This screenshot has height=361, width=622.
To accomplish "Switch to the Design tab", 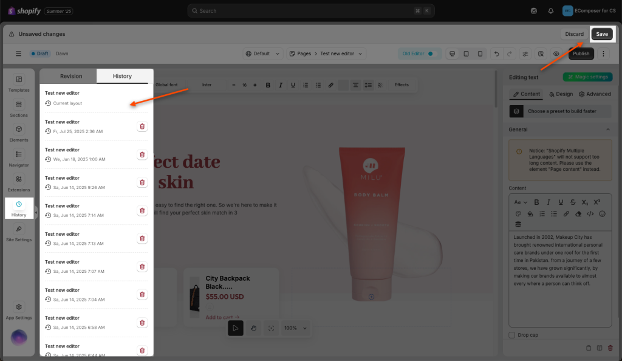I will (561, 94).
